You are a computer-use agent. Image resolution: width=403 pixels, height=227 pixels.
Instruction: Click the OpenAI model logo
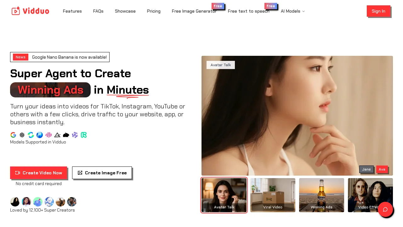coord(22,135)
